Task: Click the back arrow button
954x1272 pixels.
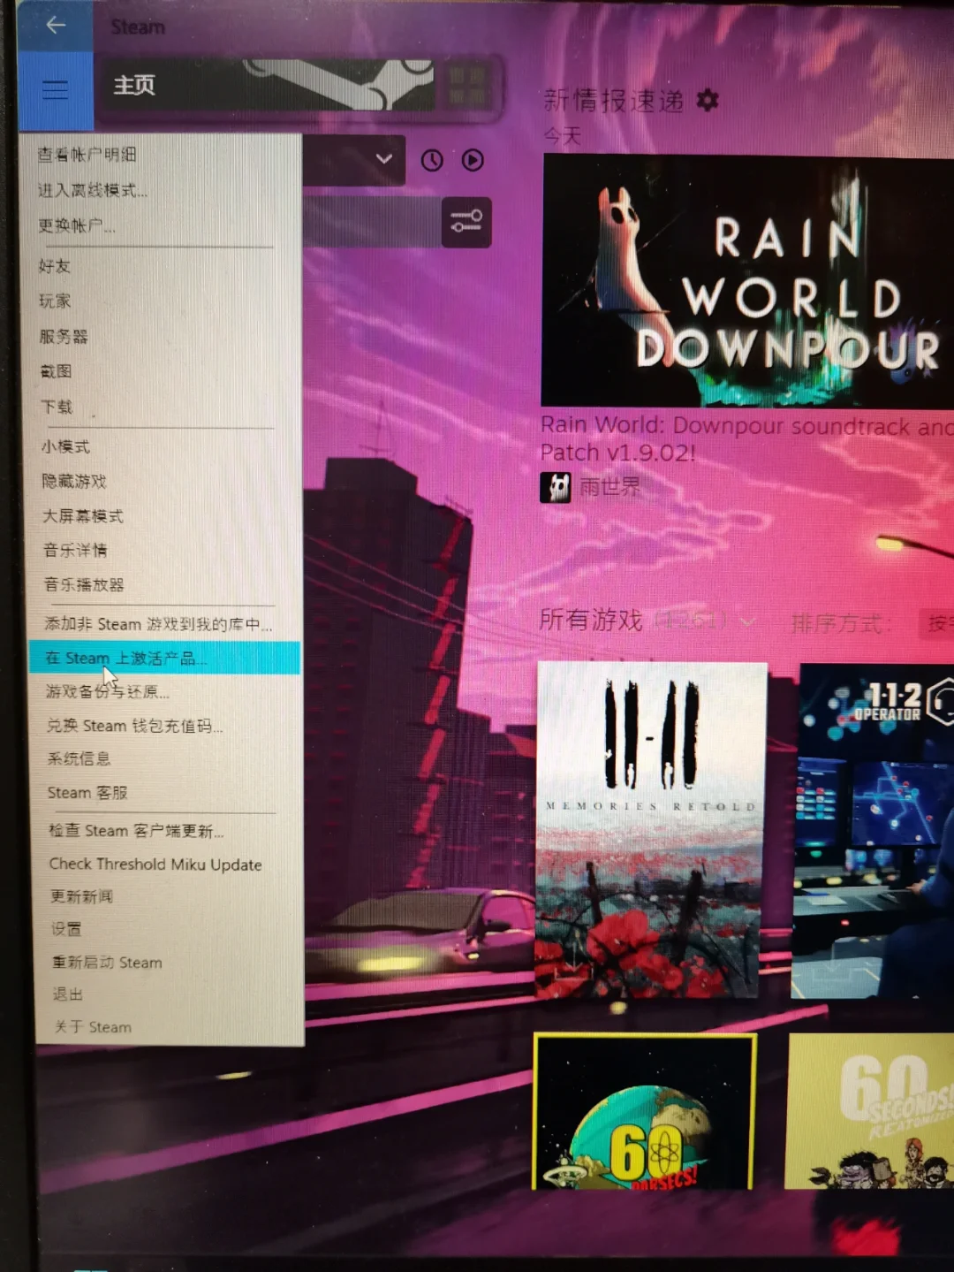Action: [x=56, y=26]
